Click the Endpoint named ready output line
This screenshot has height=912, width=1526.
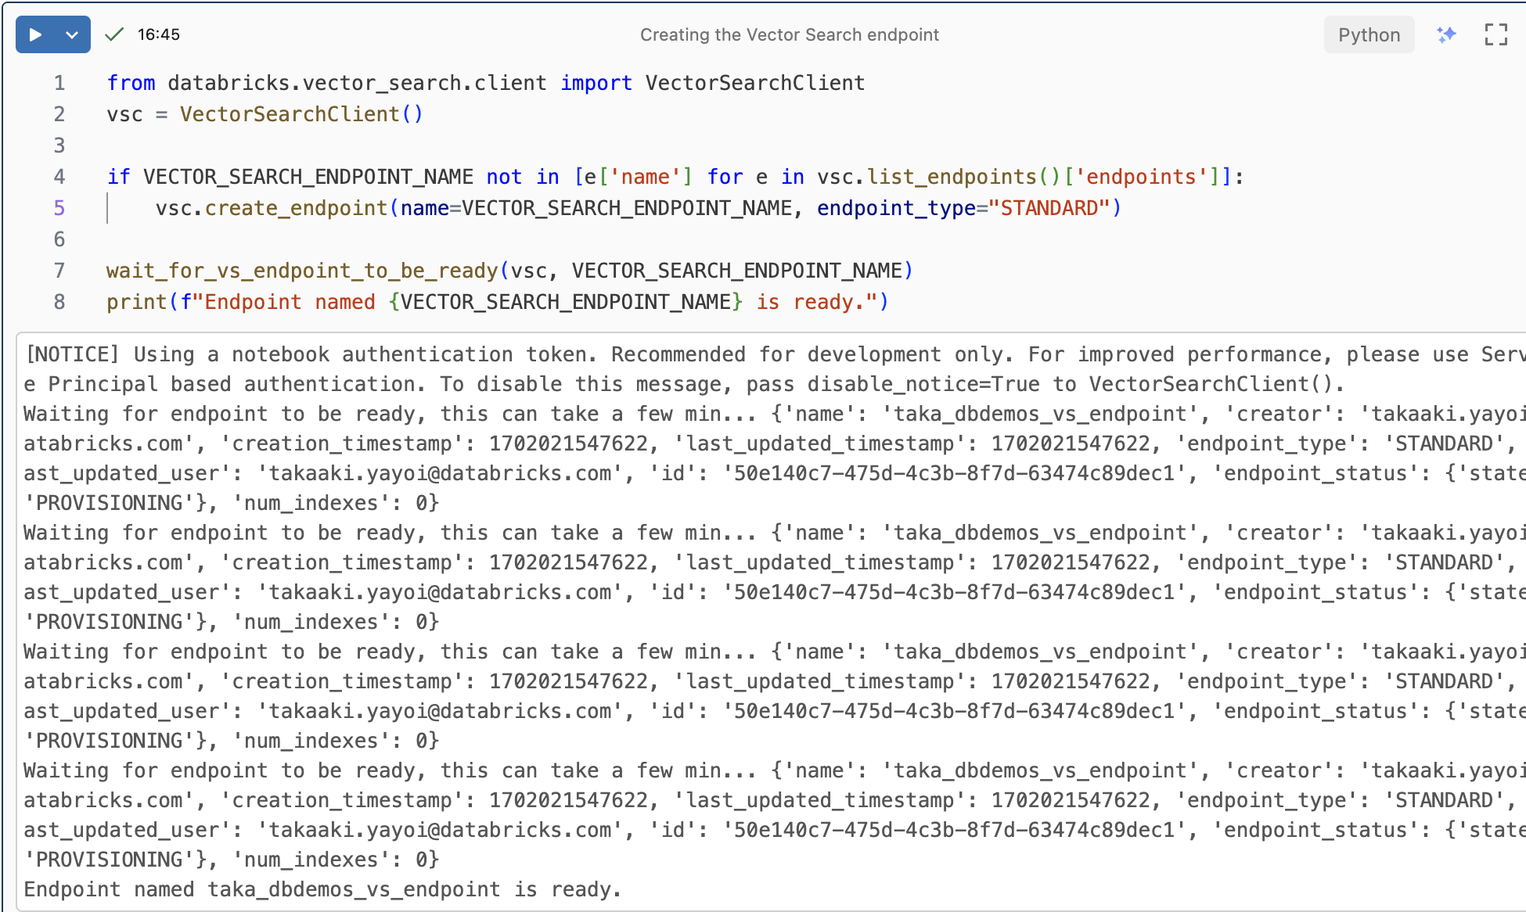point(321,889)
